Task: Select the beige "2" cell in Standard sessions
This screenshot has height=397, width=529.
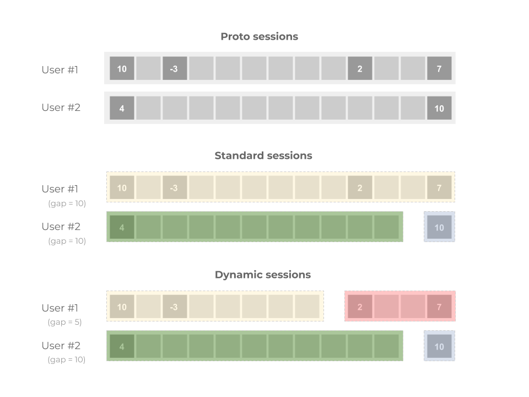Action: [360, 188]
